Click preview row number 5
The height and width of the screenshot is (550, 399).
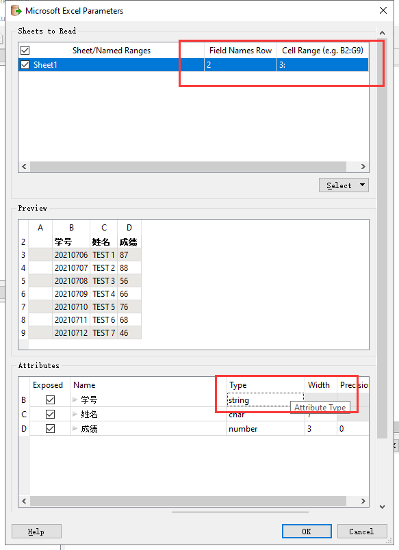(23, 281)
